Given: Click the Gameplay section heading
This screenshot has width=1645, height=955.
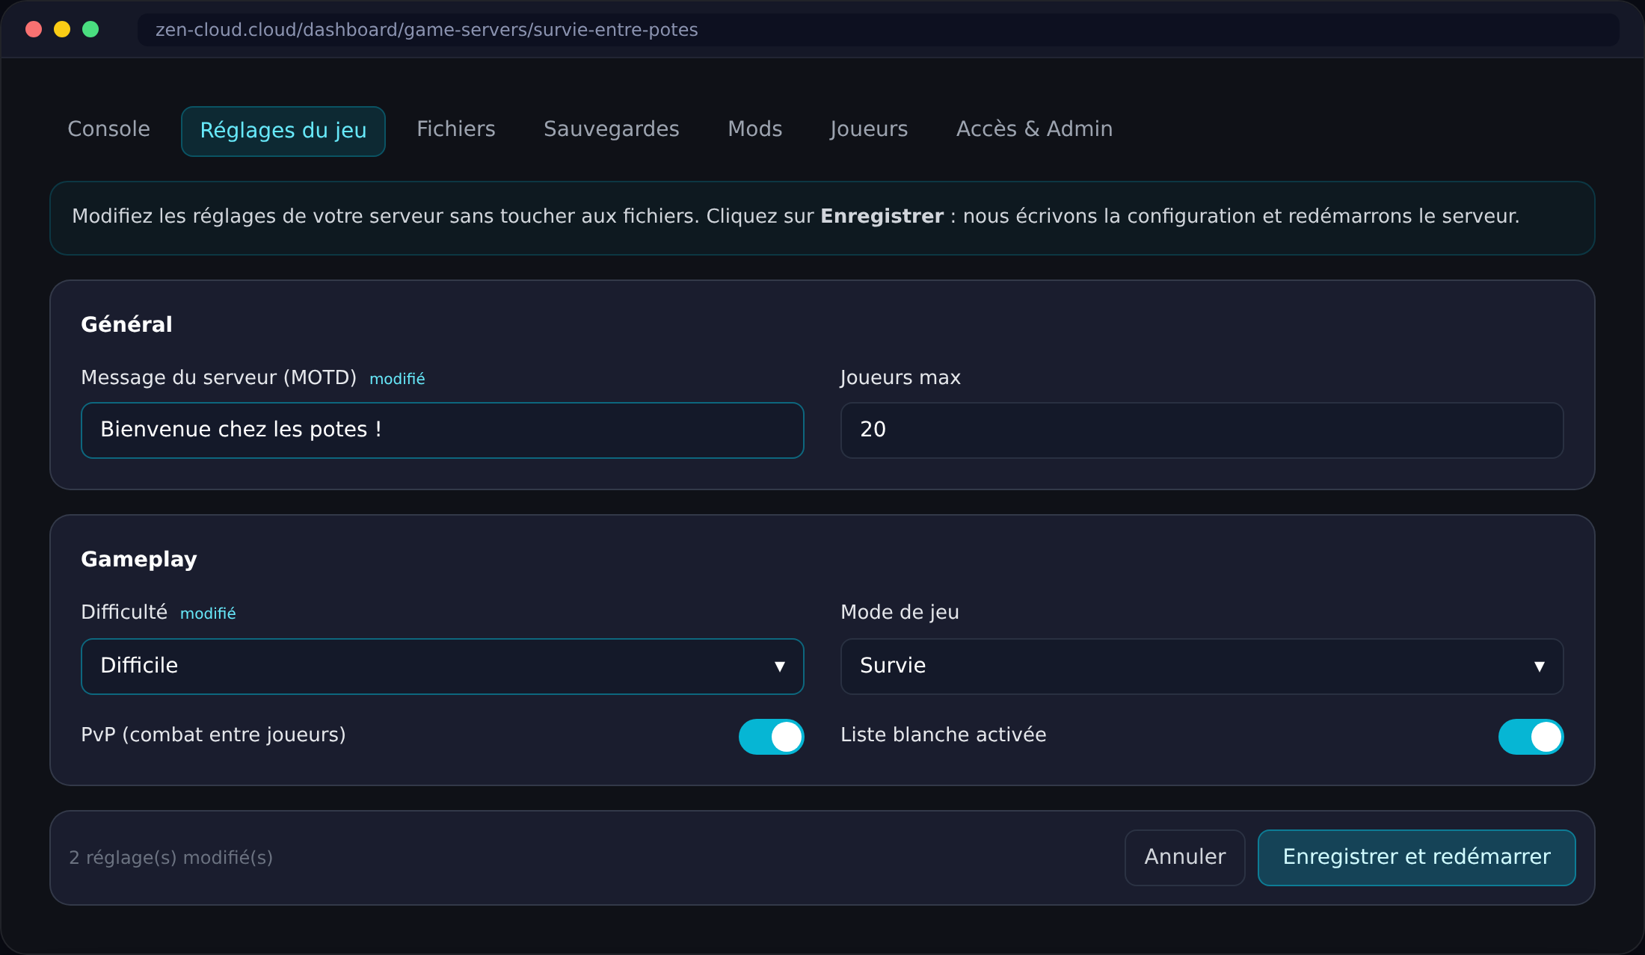Looking at the screenshot, I should click(139, 559).
